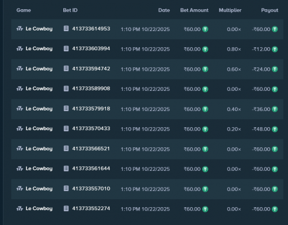The image size is (288, 225).
Task: Open receipt icon for bet 413733594742
Action: [x=66, y=68]
